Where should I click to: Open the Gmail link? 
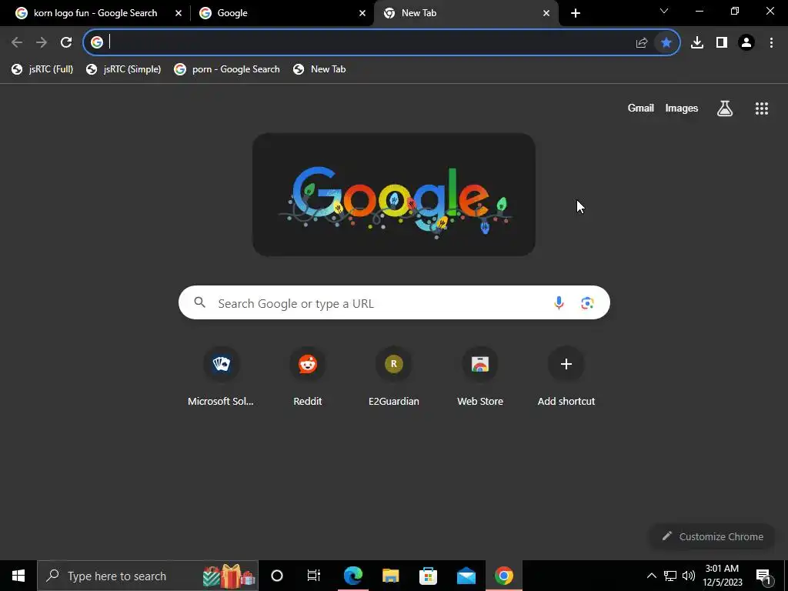point(640,108)
